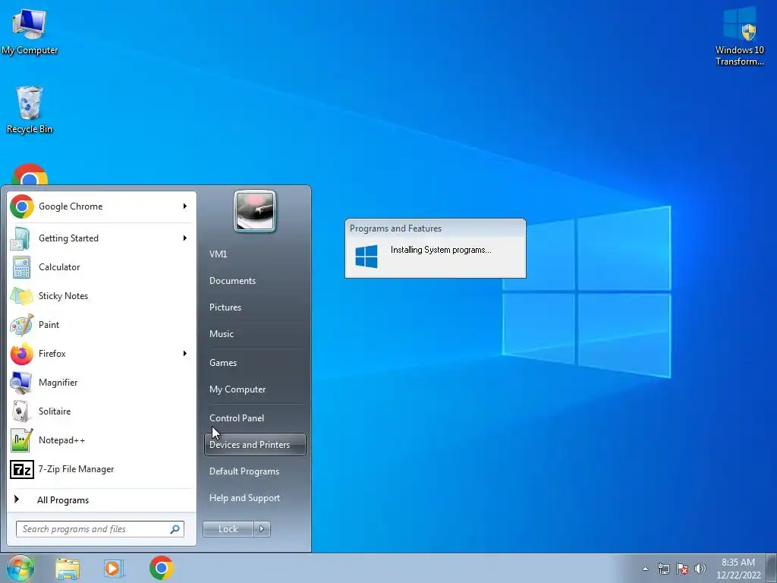Click the taskbar clock and date
Viewport: 777px width, 583px height.
(x=738, y=569)
